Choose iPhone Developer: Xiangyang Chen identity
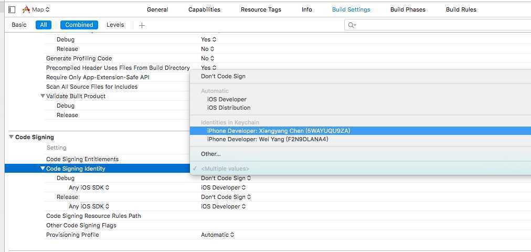Screen dimensions: 531x252 click(x=360, y=131)
